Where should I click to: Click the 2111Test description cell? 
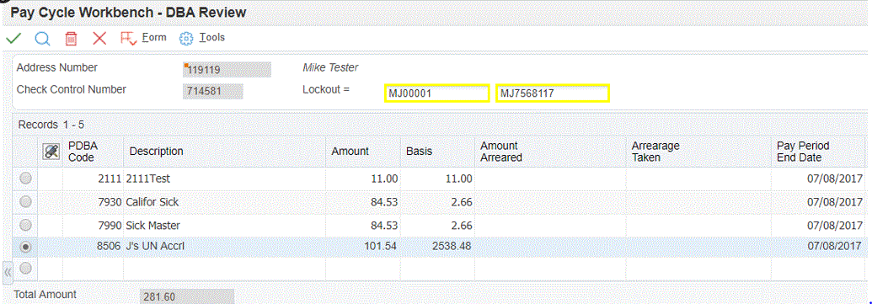pos(225,179)
